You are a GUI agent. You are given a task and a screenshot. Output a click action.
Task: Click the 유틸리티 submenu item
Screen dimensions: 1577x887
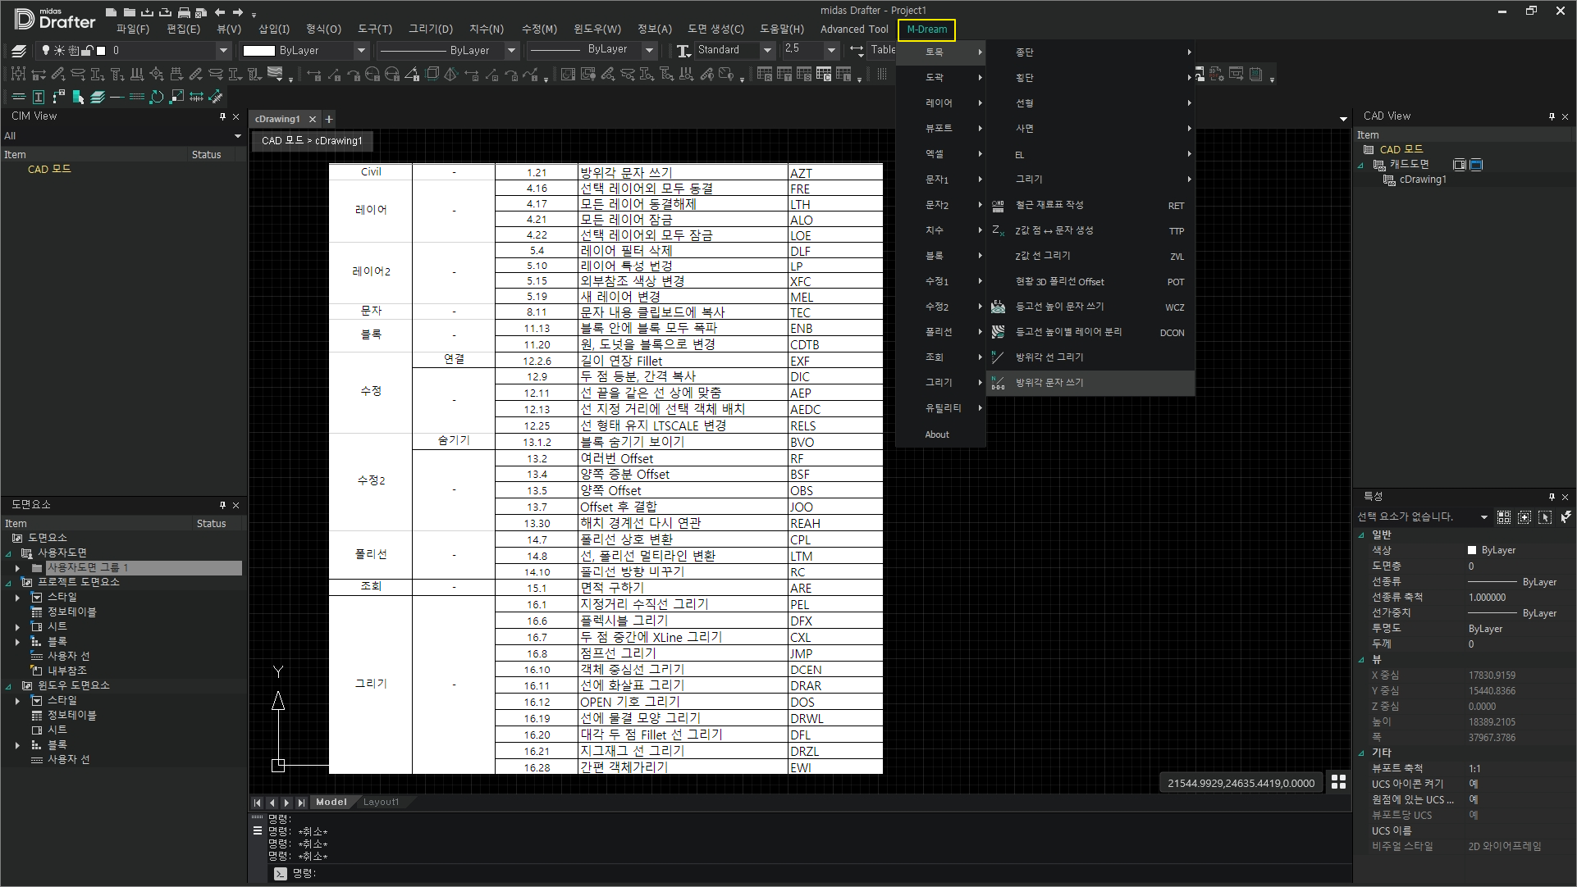click(x=940, y=408)
